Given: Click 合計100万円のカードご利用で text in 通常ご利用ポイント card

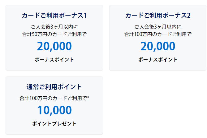Looking at the screenshot, I should (x=53, y=98).
